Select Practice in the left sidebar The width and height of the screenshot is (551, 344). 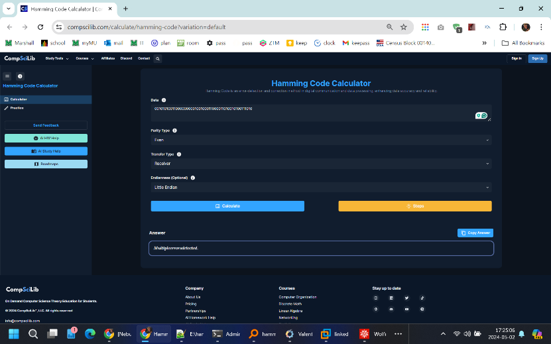[17, 107]
